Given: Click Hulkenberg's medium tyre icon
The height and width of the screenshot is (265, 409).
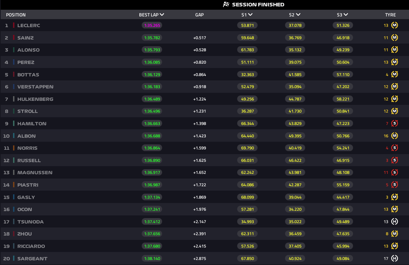Looking at the screenshot, I should pyautogui.click(x=395, y=99).
